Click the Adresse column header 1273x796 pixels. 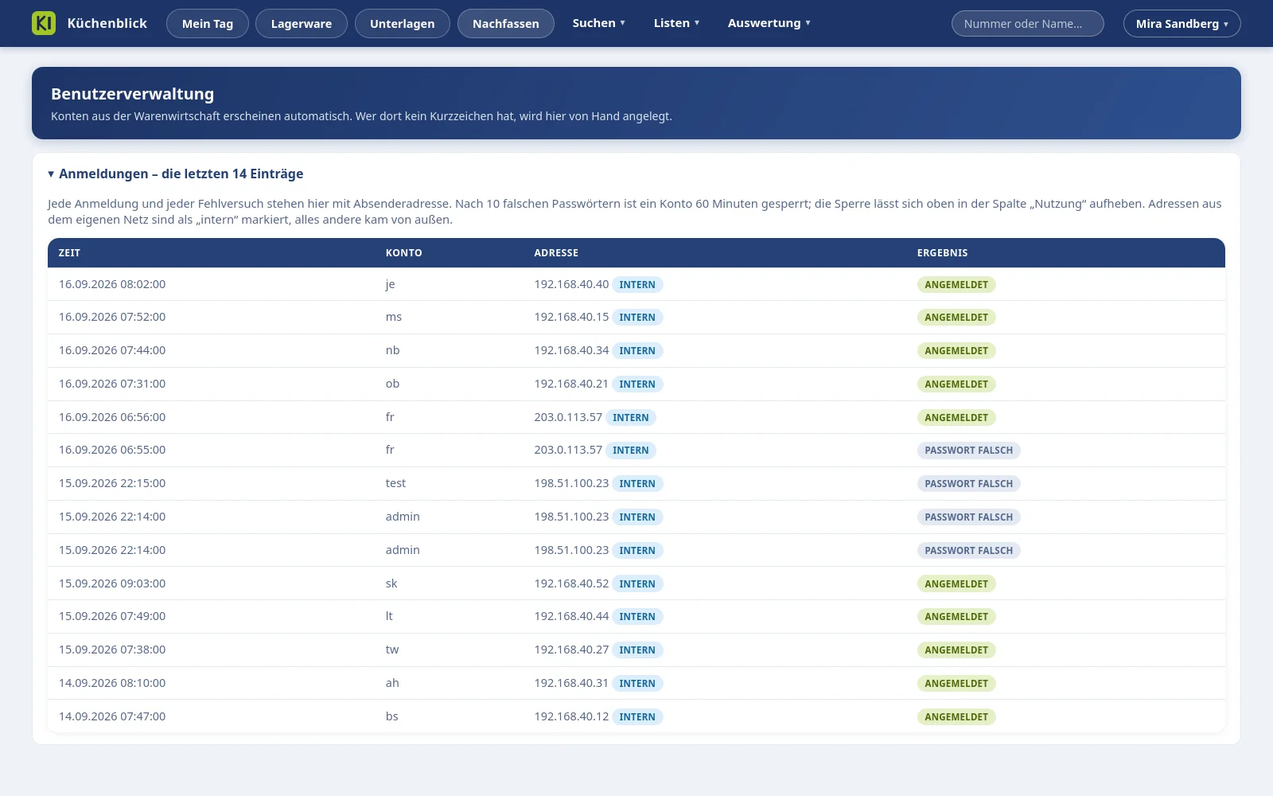tap(556, 253)
